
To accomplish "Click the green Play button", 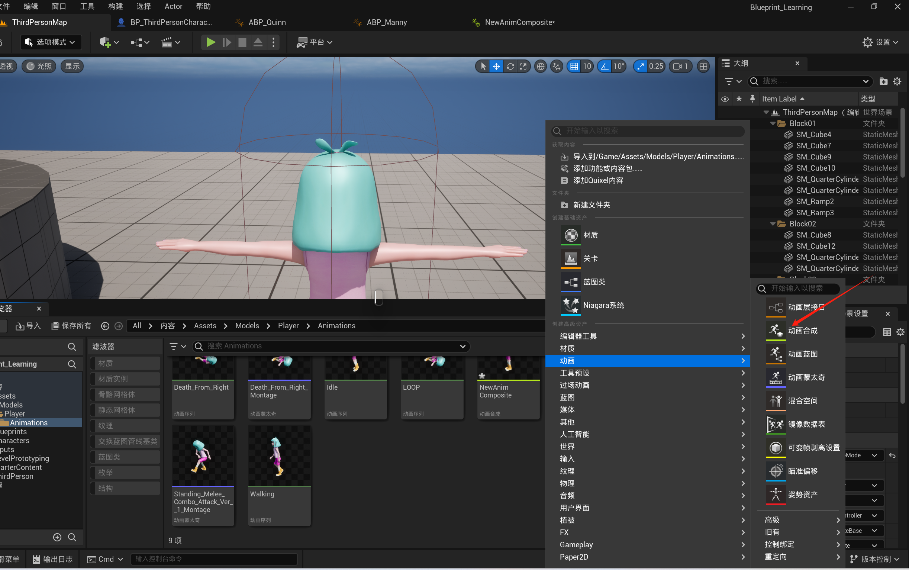I will (x=211, y=42).
